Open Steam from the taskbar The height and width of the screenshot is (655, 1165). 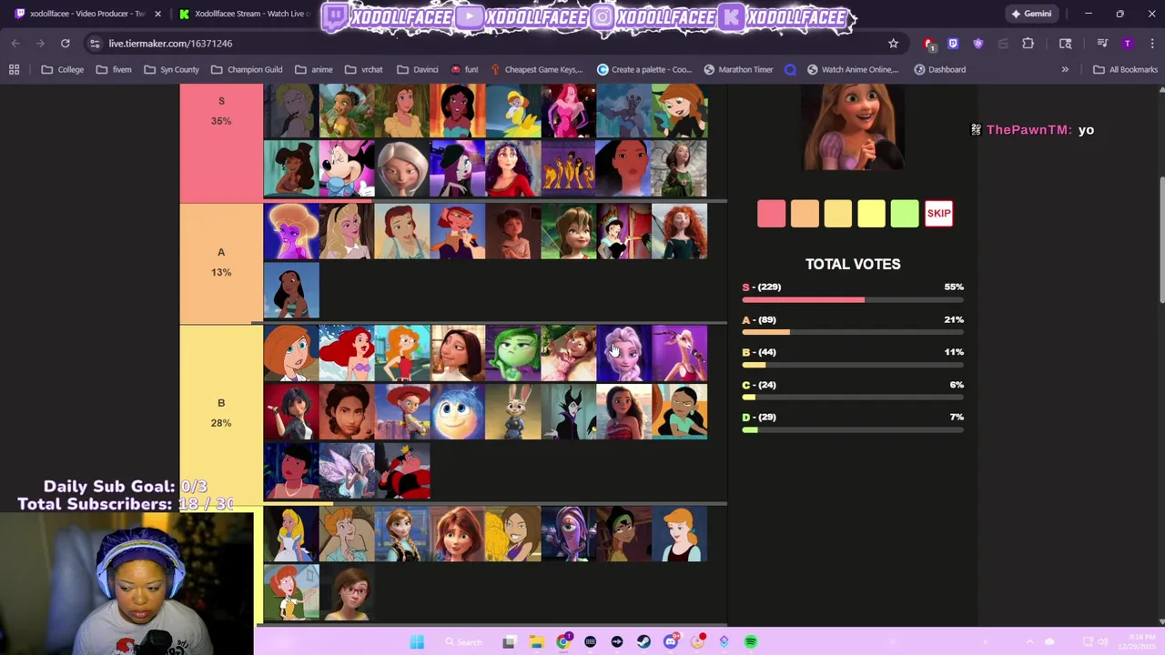643,642
